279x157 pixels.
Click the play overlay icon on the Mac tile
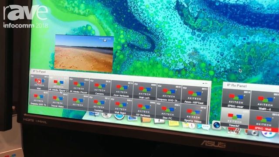(39, 82)
